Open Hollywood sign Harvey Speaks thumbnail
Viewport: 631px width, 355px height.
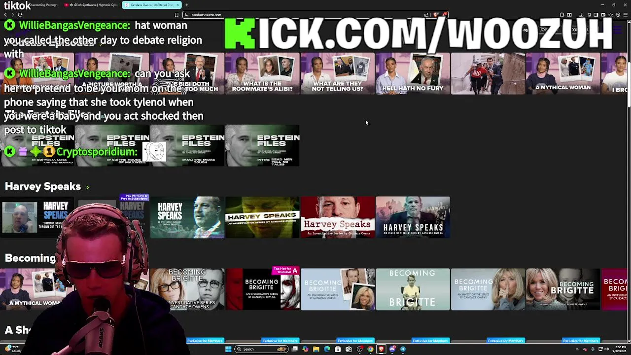(413, 217)
